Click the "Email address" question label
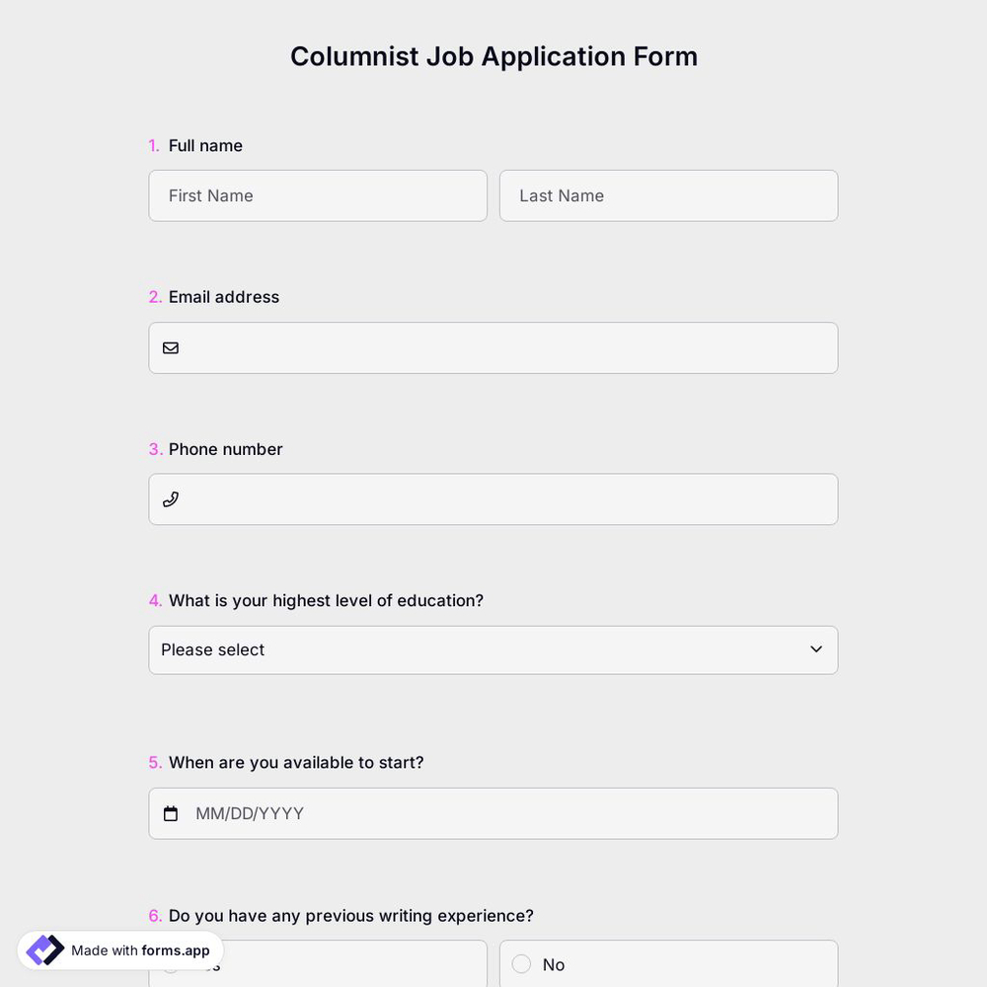 pyautogui.click(x=223, y=297)
